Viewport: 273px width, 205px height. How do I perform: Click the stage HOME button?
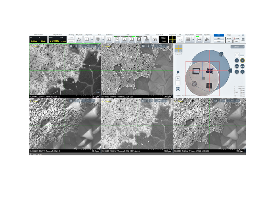(x=229, y=38)
